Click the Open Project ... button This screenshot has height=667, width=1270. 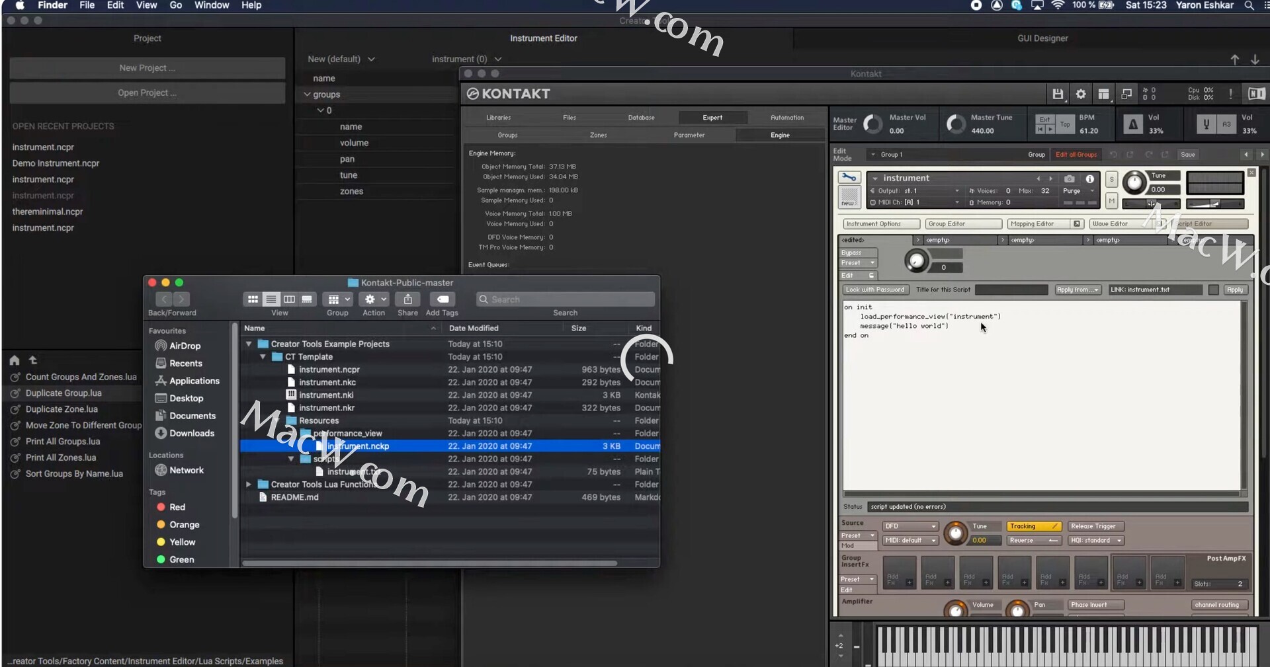(147, 93)
